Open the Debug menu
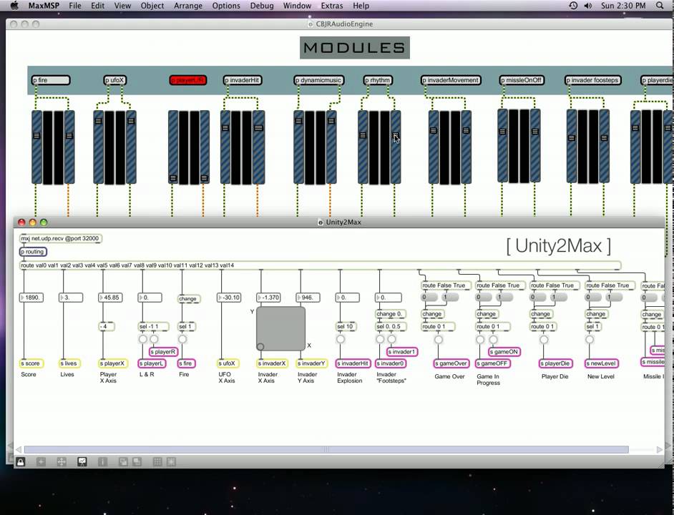The width and height of the screenshot is (674, 515). click(x=261, y=6)
